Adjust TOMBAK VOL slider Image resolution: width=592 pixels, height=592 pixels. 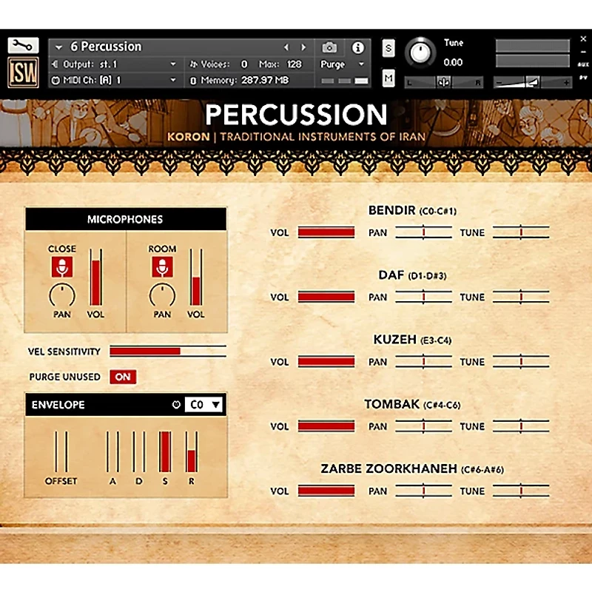pos(326,426)
